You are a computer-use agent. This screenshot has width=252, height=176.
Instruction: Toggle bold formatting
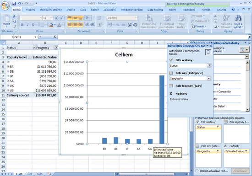pos(22,25)
